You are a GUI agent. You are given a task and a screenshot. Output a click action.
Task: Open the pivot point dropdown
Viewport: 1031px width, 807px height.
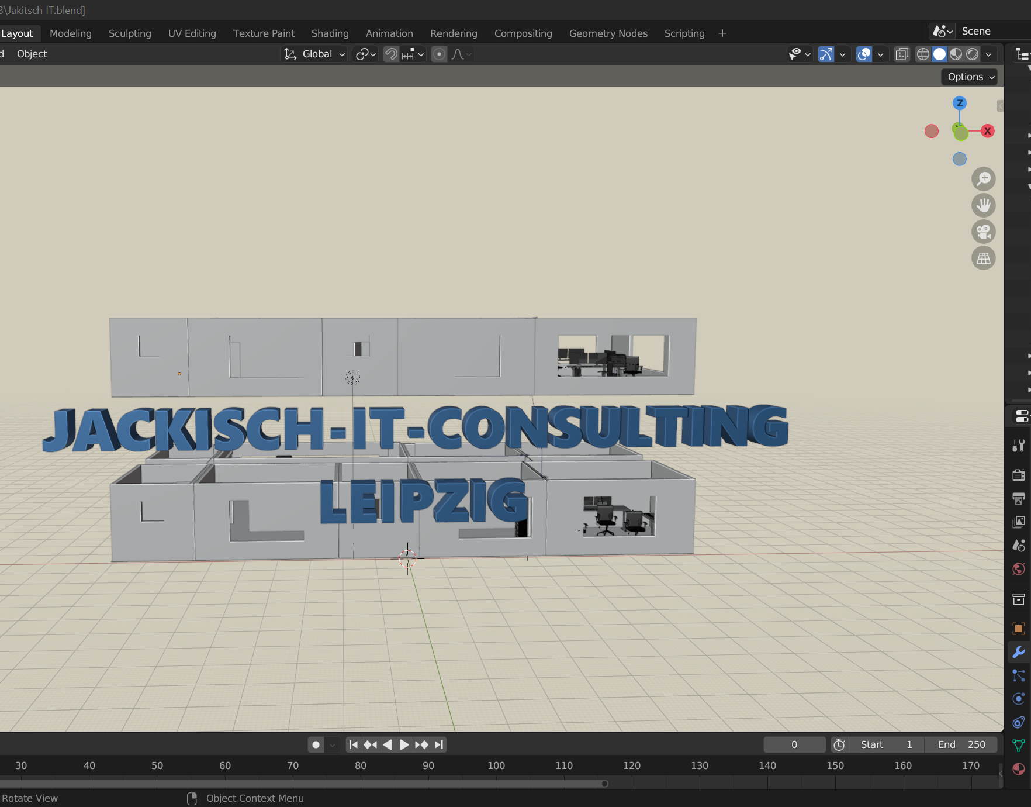coord(365,54)
